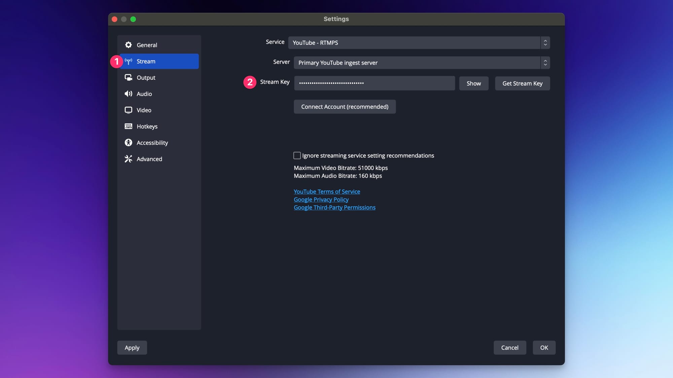Show the hidden Stream Key value

click(x=473, y=83)
